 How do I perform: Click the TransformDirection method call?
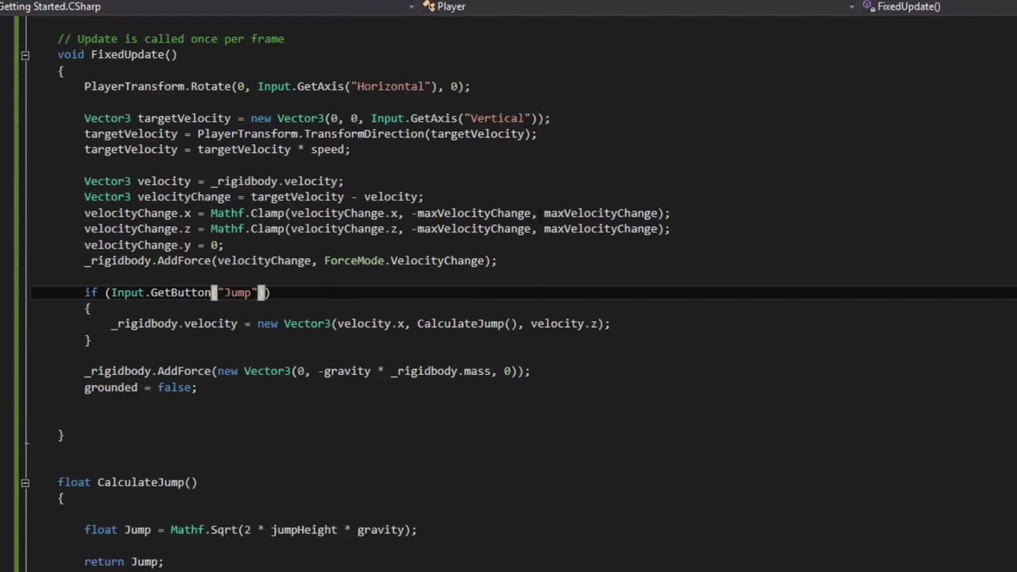(365, 134)
